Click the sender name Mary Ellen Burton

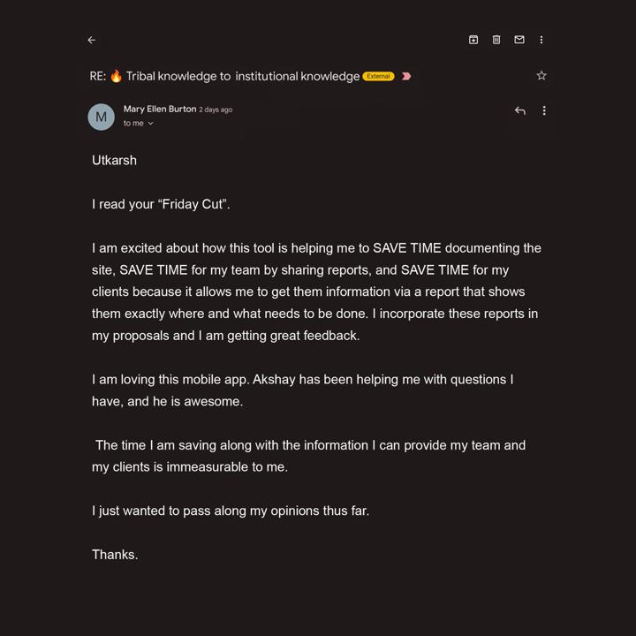pyautogui.click(x=160, y=110)
